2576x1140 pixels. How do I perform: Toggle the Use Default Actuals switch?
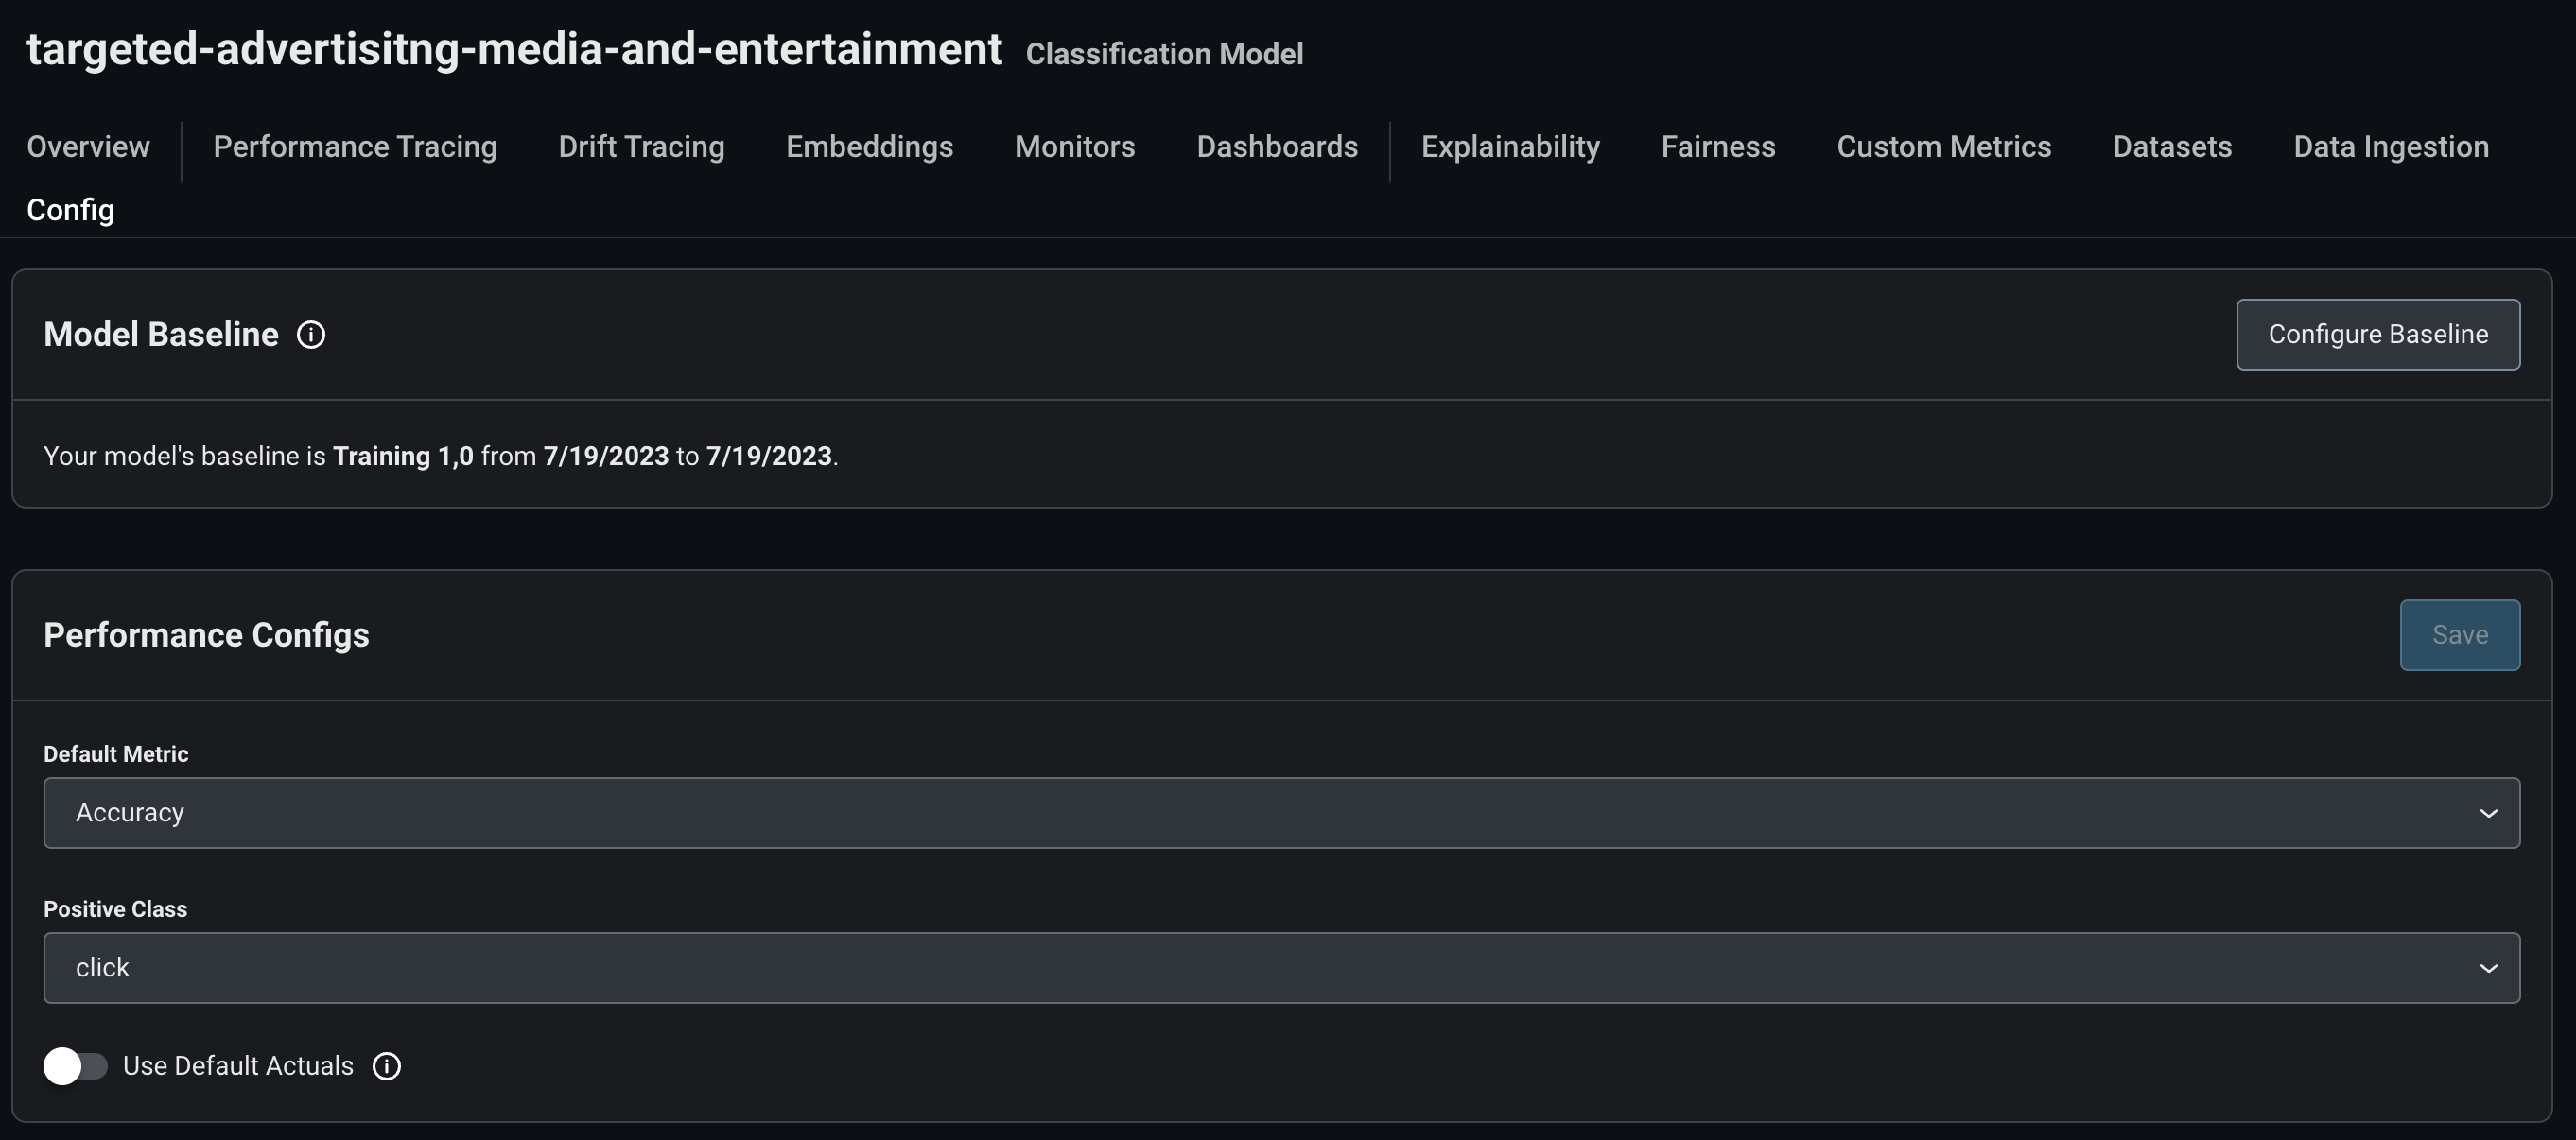[x=75, y=1067]
